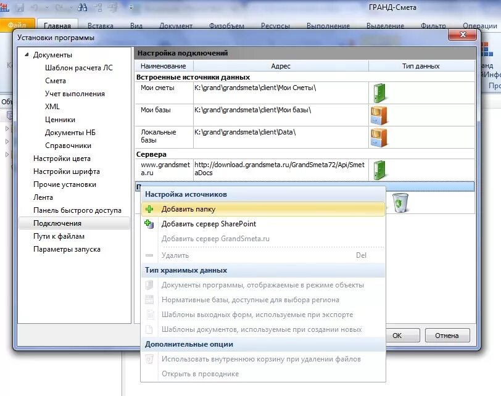Click Удалить in the context menu

[263, 255]
